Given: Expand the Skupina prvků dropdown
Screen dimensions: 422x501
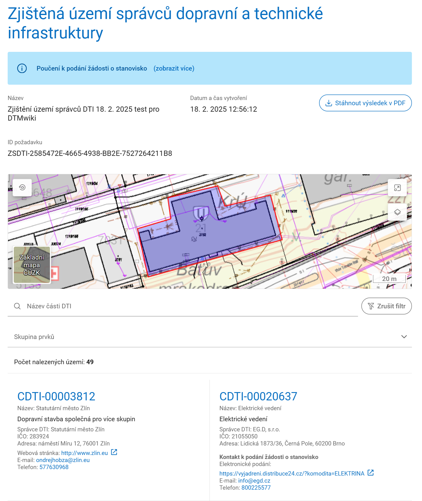Looking at the screenshot, I should pyautogui.click(x=210, y=337).
